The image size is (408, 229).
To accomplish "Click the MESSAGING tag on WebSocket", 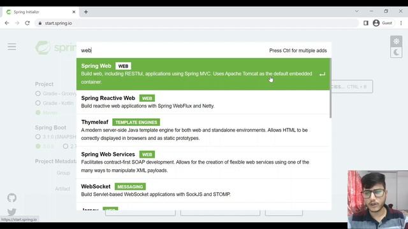I will click(130, 186).
